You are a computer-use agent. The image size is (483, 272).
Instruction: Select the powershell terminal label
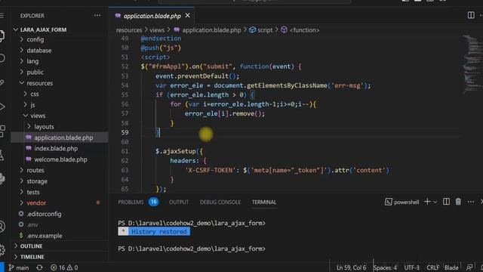pos(402,202)
